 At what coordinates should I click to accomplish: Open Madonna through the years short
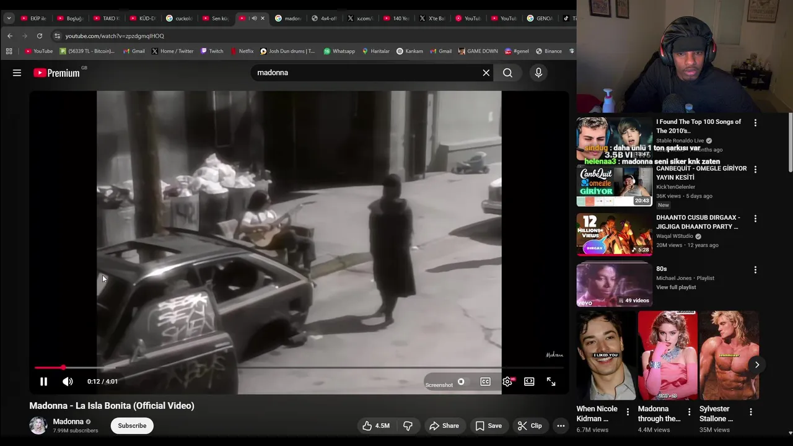click(x=667, y=356)
